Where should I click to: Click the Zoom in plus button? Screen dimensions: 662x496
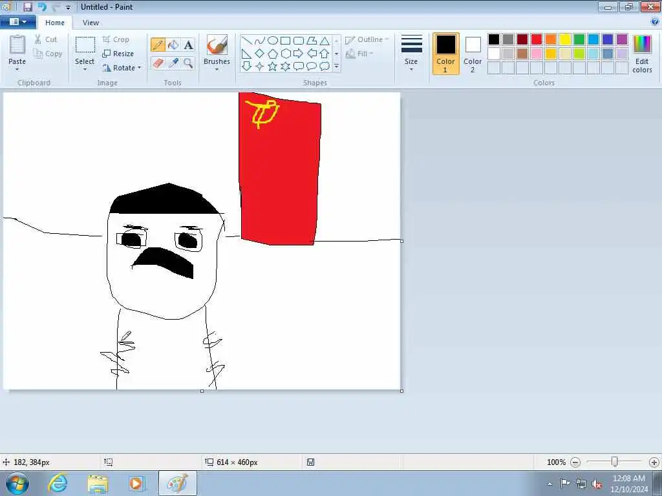tap(654, 462)
